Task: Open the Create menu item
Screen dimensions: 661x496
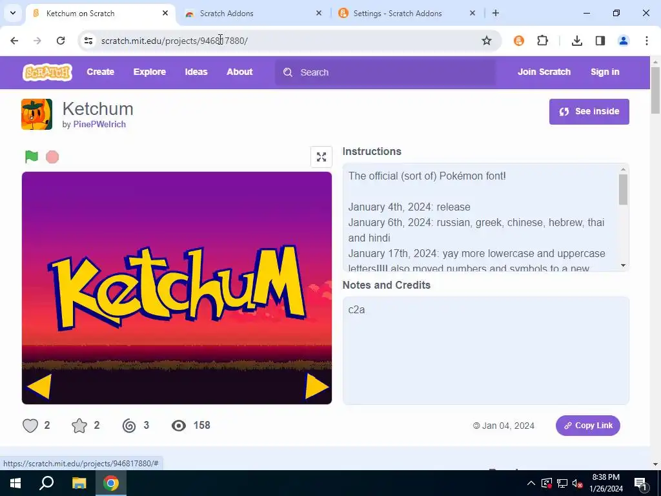Action: click(100, 72)
